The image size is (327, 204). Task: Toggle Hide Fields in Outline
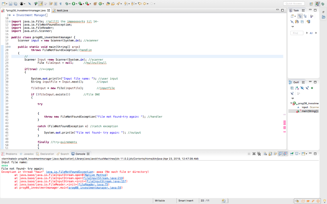click(x=302, y=88)
